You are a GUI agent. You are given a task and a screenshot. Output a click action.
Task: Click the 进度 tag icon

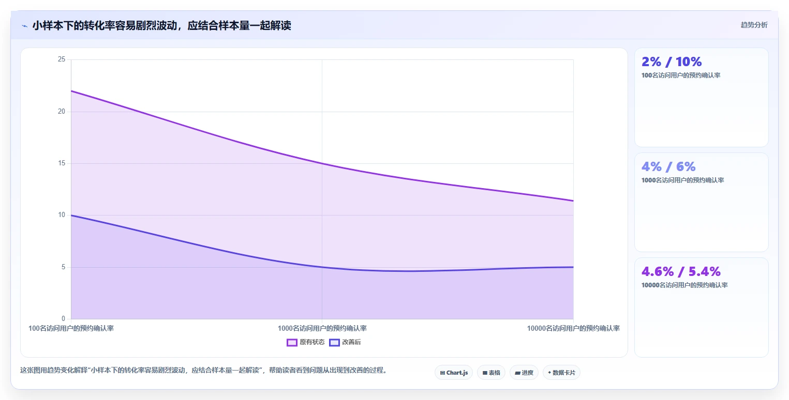coord(517,373)
